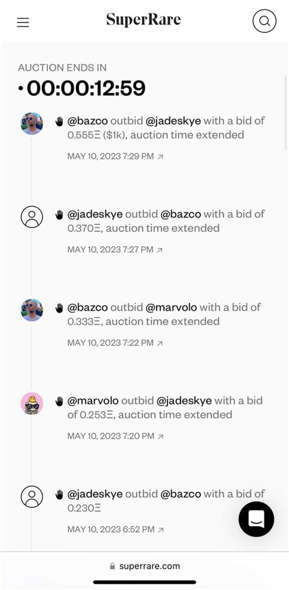Click the SuperRare logo
This screenshot has height=590, width=289.
pos(143,20)
